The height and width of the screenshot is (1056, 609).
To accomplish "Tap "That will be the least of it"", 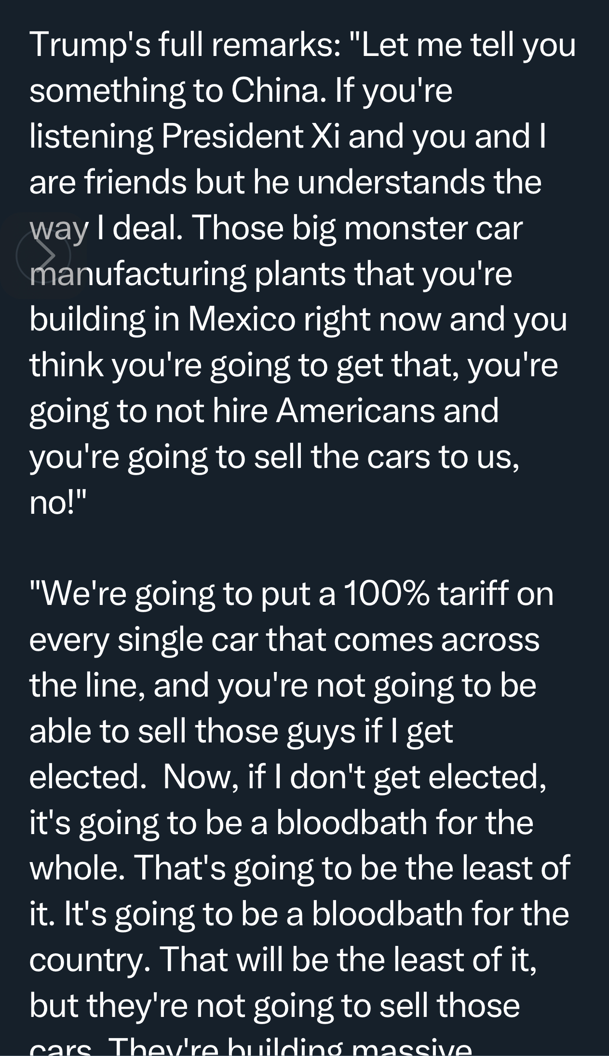I will point(347,960).
